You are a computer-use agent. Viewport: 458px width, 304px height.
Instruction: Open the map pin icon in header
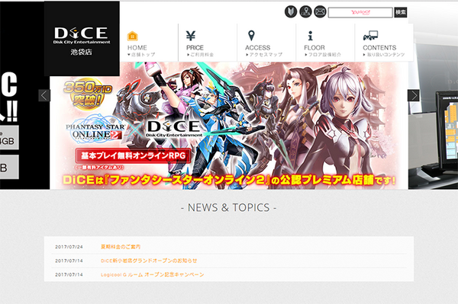pos(305,12)
